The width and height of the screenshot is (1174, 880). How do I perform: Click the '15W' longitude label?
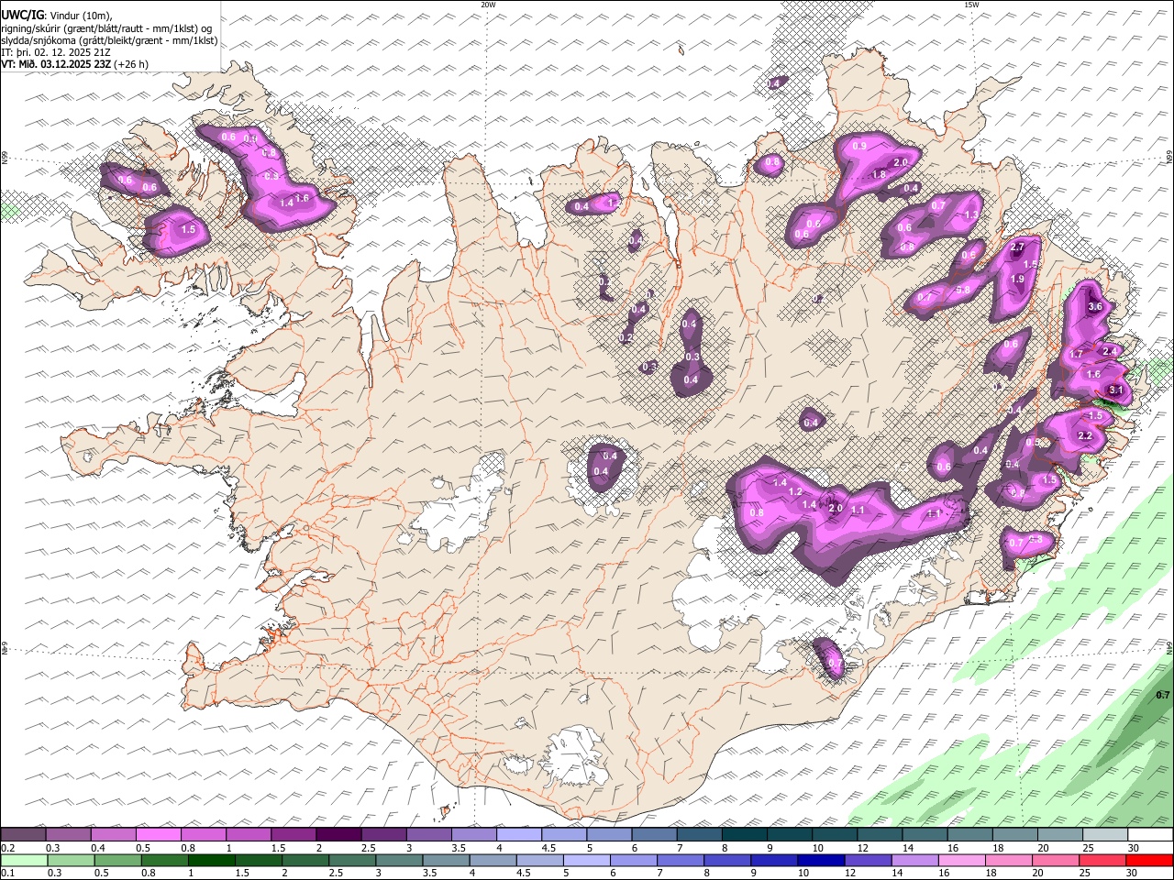click(971, 5)
